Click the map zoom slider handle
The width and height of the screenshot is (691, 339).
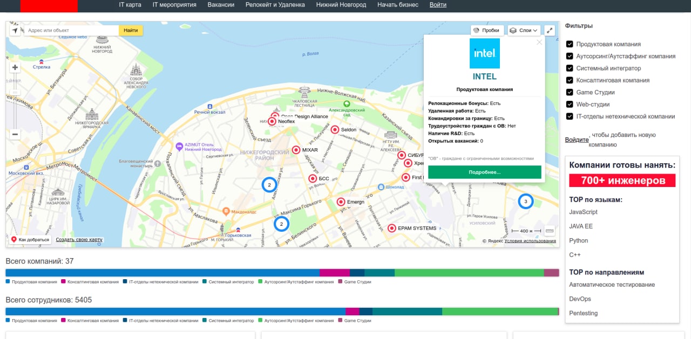15,92
